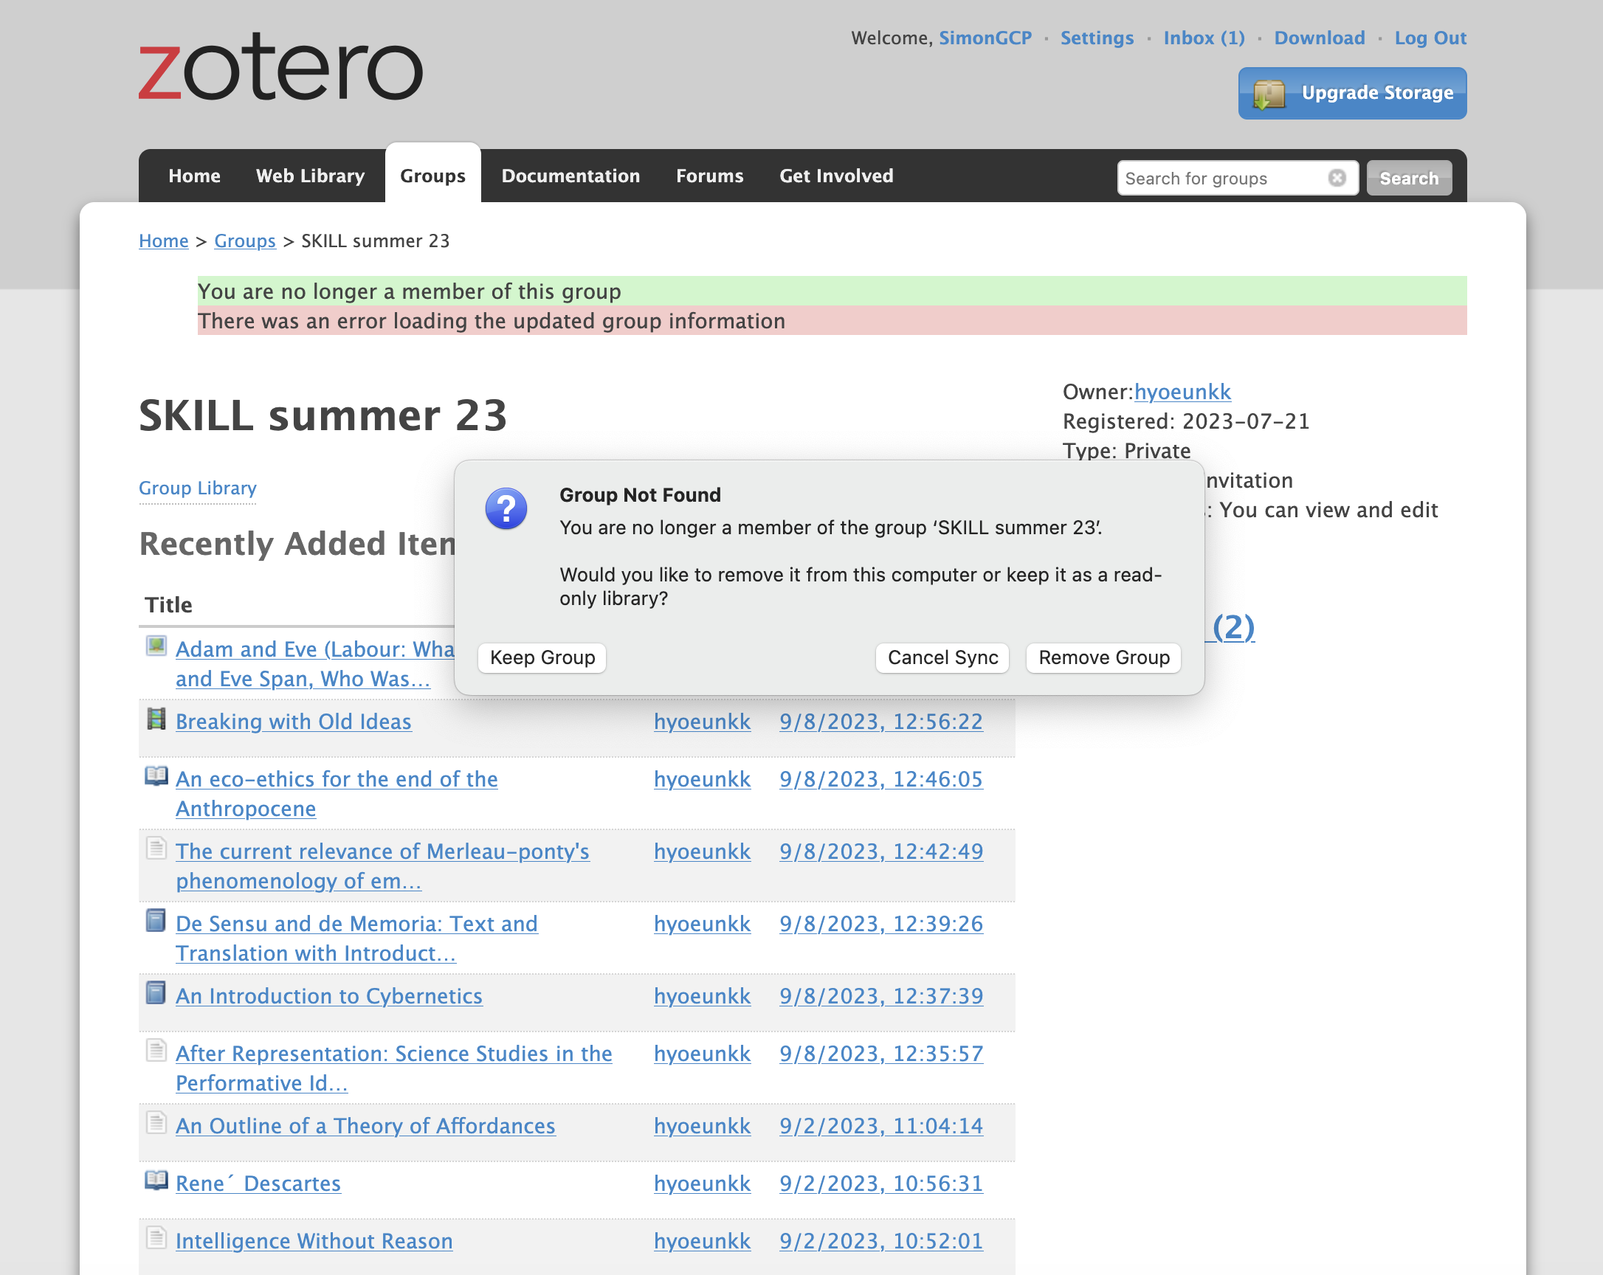This screenshot has height=1275, width=1603.
Task: Click the open-book icon beside An eco-ethics entry
Action: click(x=156, y=776)
